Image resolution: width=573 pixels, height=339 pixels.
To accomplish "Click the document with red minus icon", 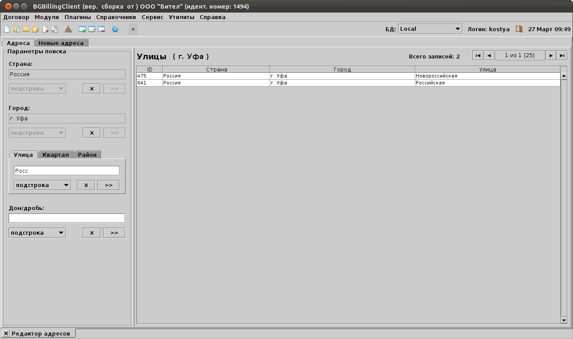I will pos(45,29).
